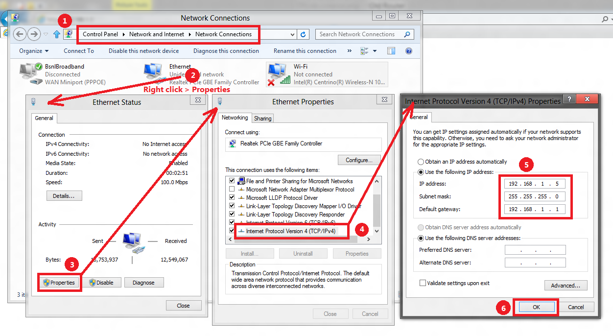
Task: Click the Default gateway field
Action: 535,209
